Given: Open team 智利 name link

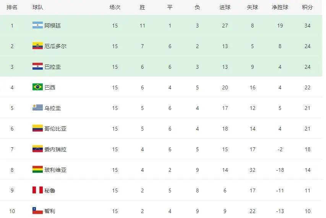Looking at the screenshot, I should click(50, 211).
